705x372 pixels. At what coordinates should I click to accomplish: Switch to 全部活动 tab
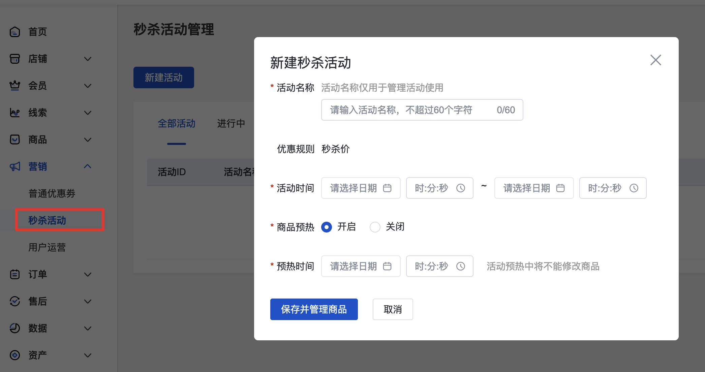pyautogui.click(x=177, y=124)
